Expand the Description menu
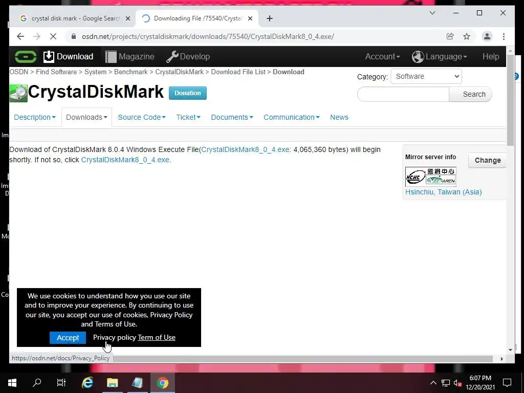 click(35, 117)
